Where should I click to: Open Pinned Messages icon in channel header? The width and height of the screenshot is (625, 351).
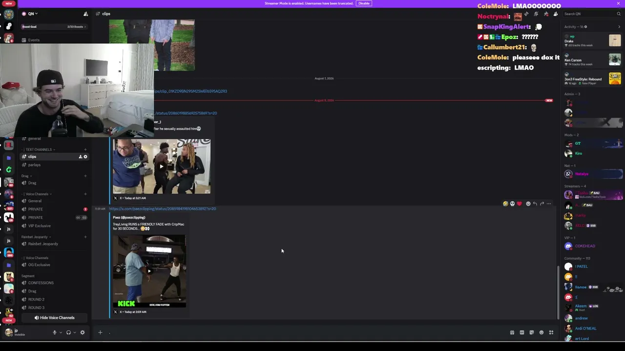coord(546,14)
